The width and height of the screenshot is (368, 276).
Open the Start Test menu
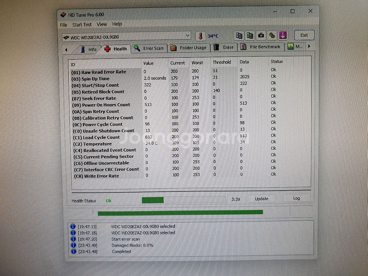82,25
